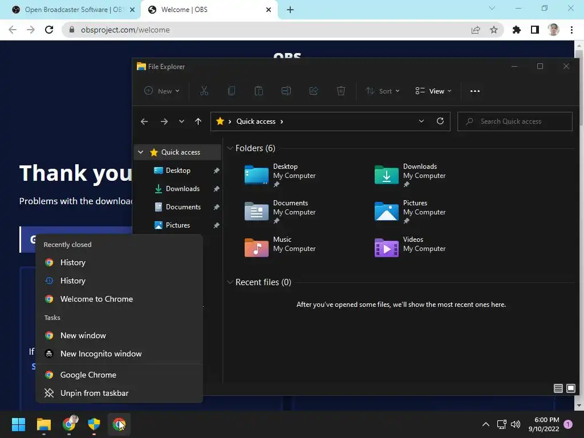Switch to Open Broadcaster Software tab
This screenshot has width=584, height=438.
click(70, 10)
